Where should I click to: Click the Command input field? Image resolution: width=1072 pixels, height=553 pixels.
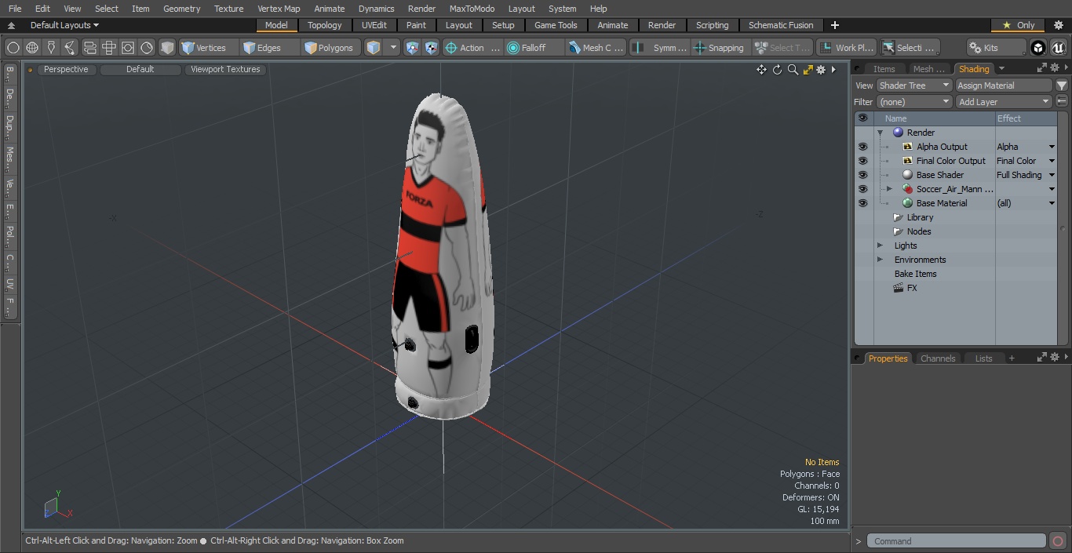tap(956, 541)
